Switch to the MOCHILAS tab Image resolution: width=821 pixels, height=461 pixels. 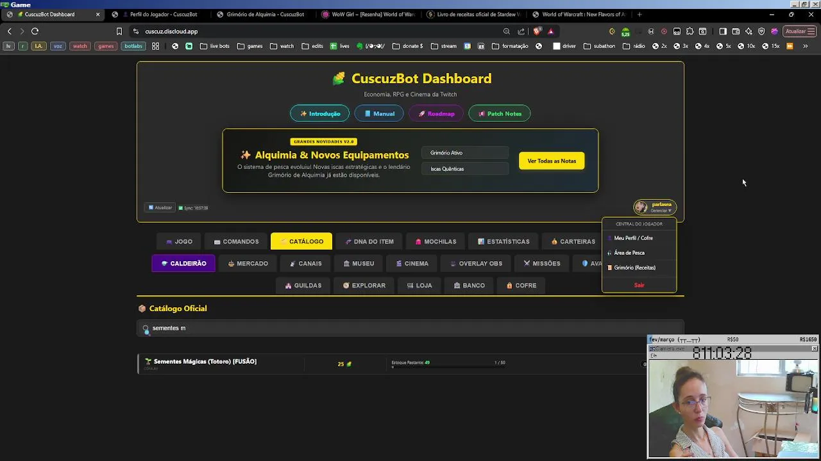click(436, 241)
